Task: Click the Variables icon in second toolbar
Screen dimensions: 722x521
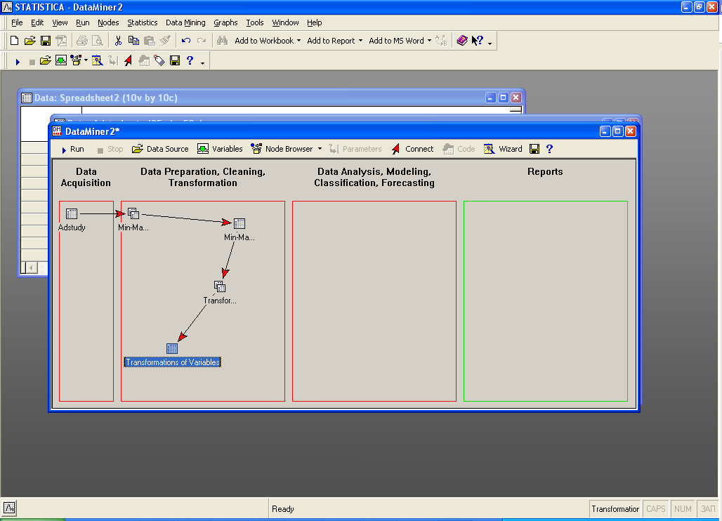Action: coord(61,61)
